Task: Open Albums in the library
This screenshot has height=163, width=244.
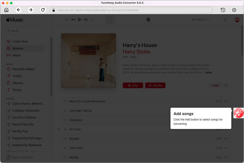Action: [18, 83]
